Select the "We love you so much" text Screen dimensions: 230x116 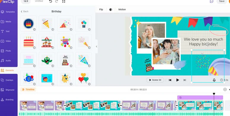tap(203, 39)
